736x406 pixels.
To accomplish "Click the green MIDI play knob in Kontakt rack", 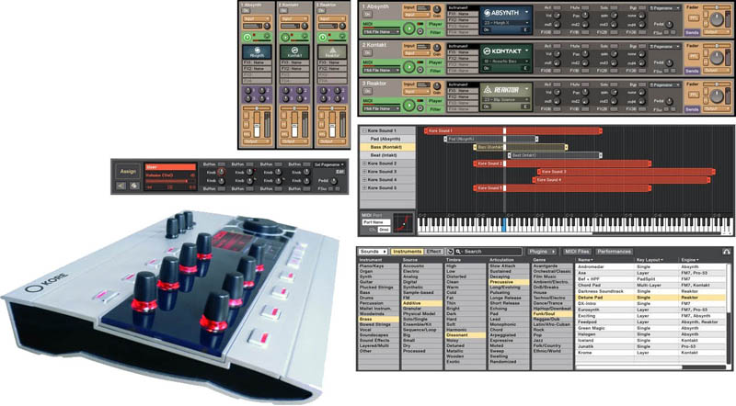I will click(409, 67).
